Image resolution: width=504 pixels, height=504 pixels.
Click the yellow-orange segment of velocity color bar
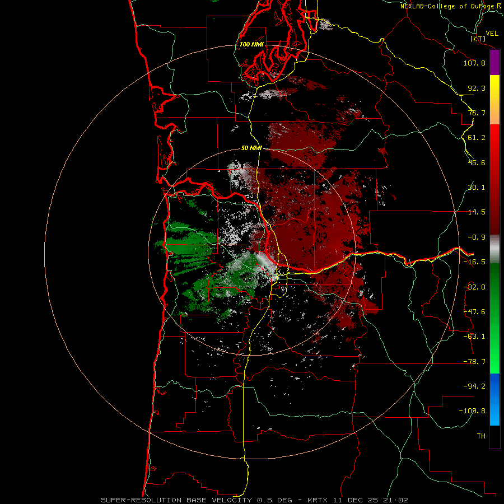tap(494, 100)
